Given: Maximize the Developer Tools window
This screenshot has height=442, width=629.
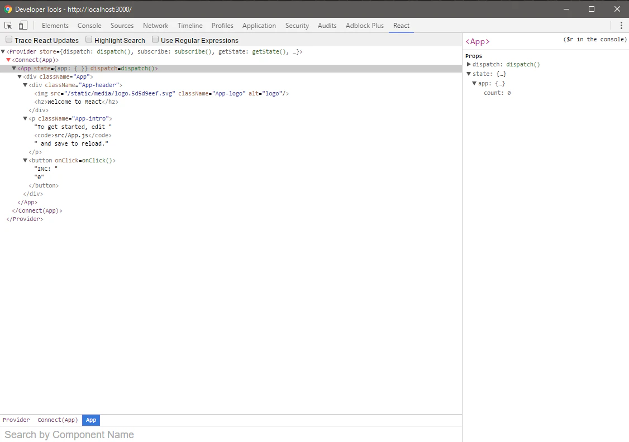Looking at the screenshot, I should coord(591,9).
